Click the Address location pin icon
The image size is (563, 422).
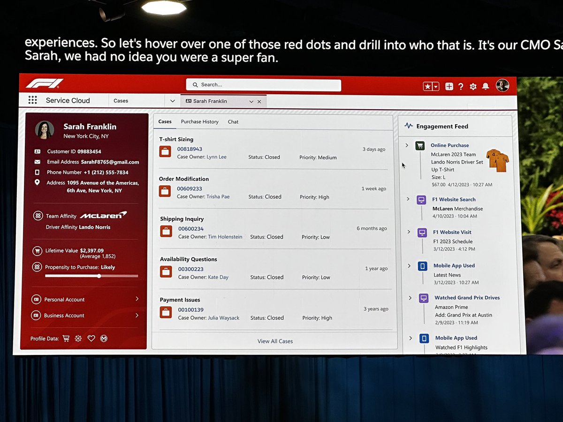38,182
